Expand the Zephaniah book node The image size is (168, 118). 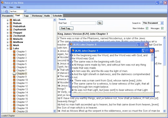point(7,30)
